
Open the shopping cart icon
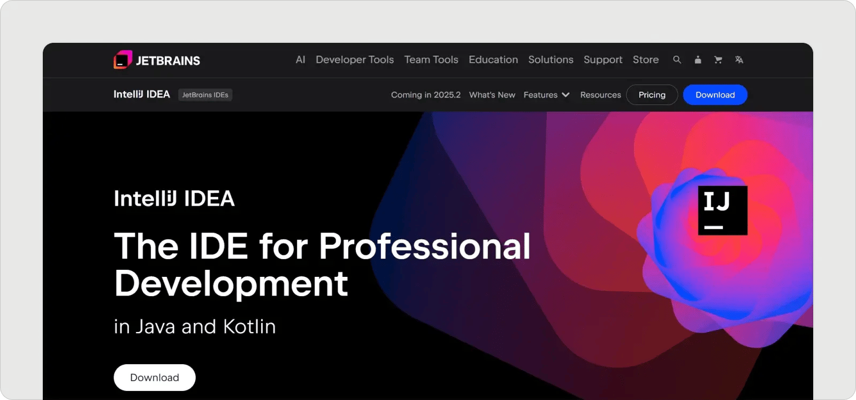pos(718,60)
